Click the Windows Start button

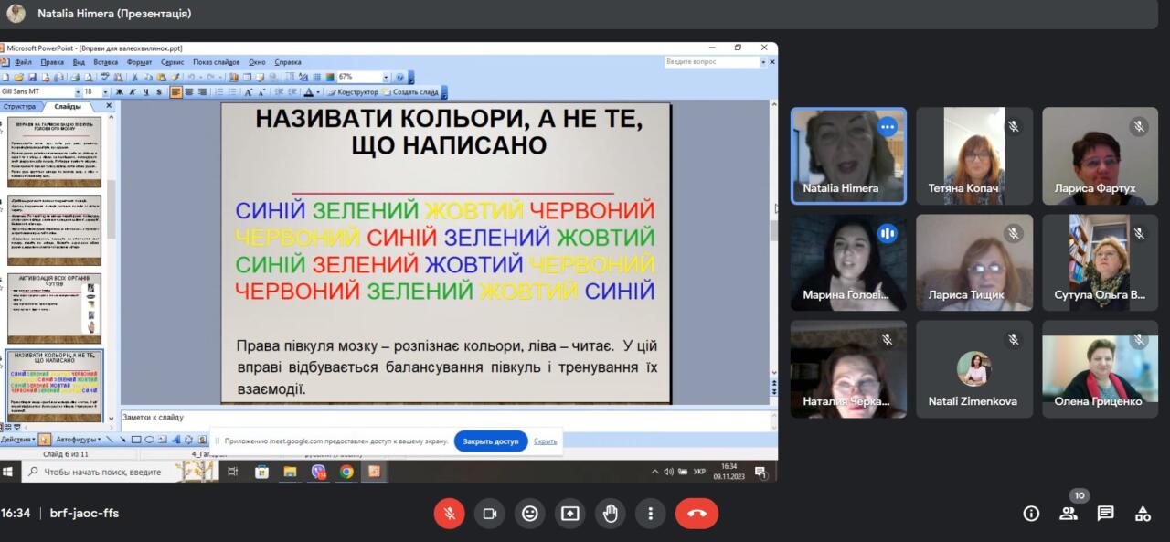pyautogui.click(x=8, y=472)
